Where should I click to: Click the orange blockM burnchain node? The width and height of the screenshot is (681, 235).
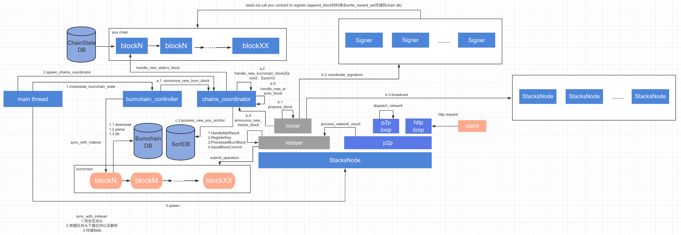click(146, 181)
